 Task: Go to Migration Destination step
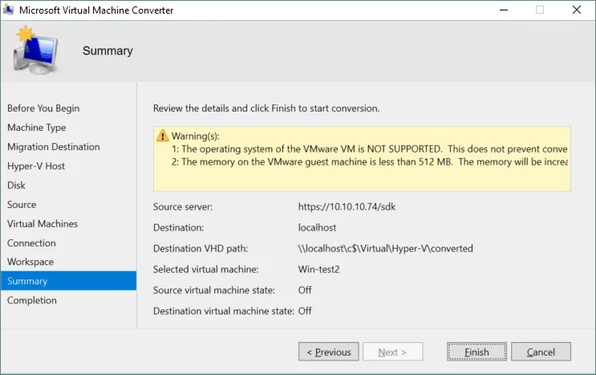[54, 147]
